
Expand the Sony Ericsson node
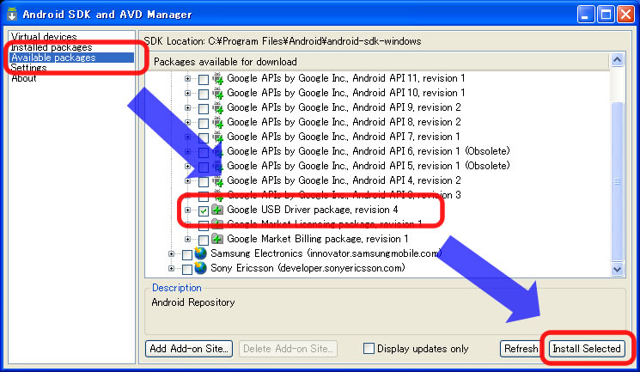tap(172, 268)
